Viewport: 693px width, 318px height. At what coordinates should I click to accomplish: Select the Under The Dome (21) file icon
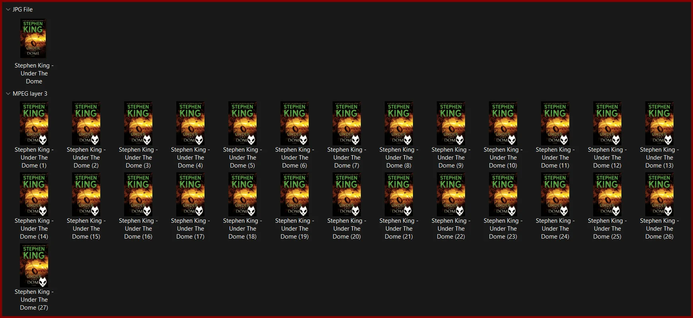[399, 194]
